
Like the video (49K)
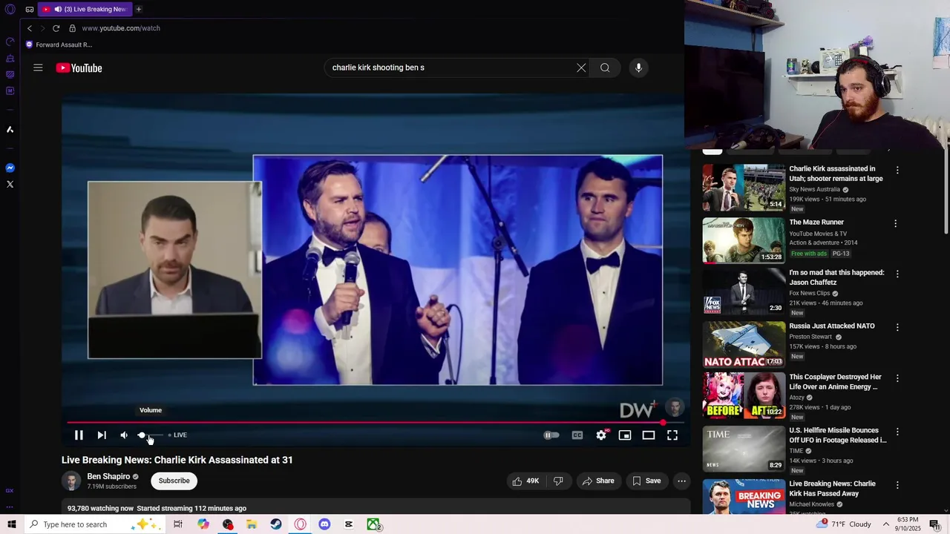525,481
